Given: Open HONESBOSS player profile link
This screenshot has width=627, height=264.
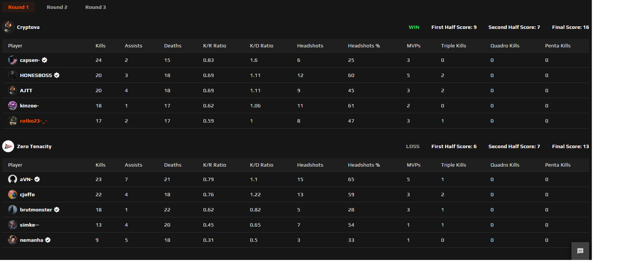Looking at the screenshot, I should pyautogui.click(x=36, y=76).
